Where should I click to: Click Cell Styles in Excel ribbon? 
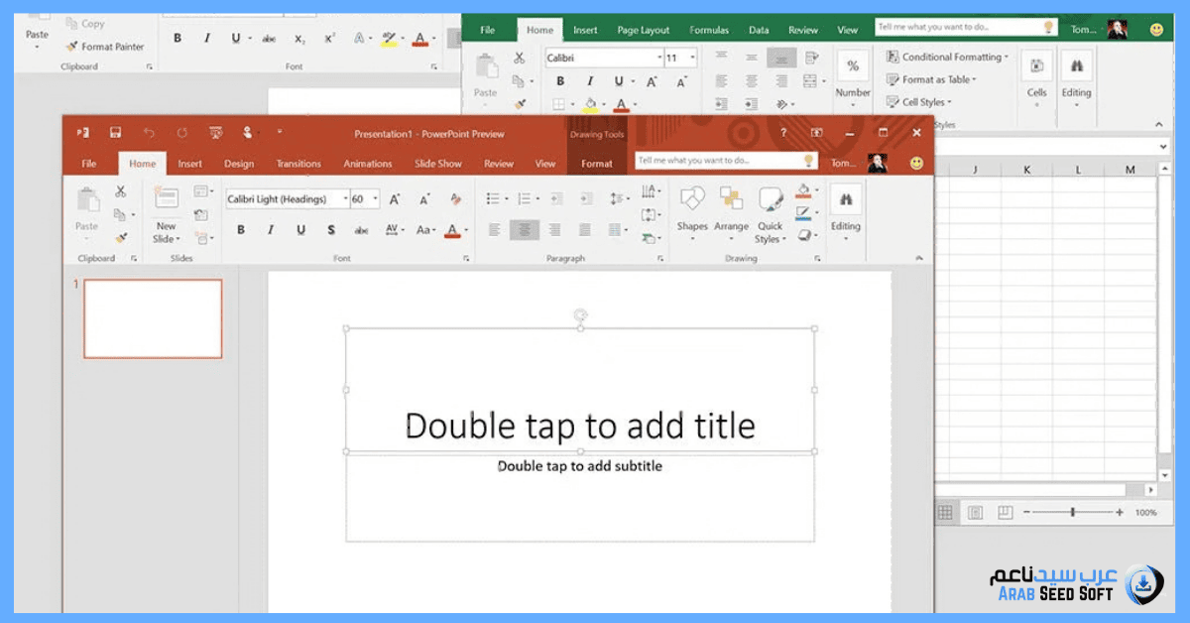click(924, 102)
